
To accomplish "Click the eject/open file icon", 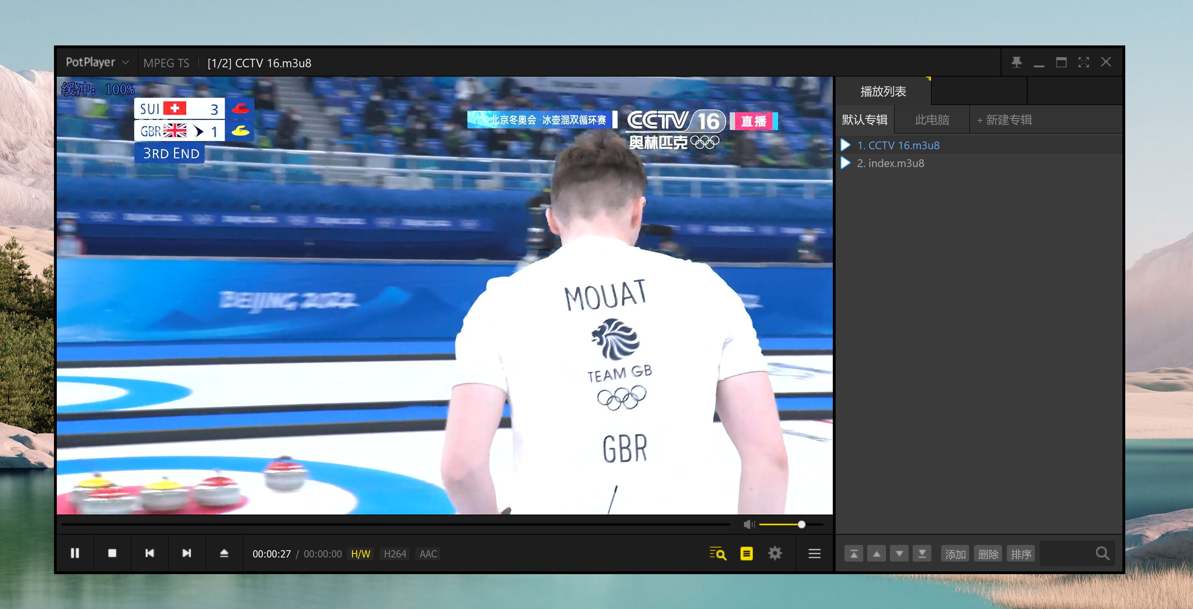I will (x=224, y=553).
